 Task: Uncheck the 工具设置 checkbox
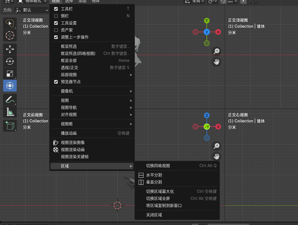pyautogui.click(x=56, y=23)
